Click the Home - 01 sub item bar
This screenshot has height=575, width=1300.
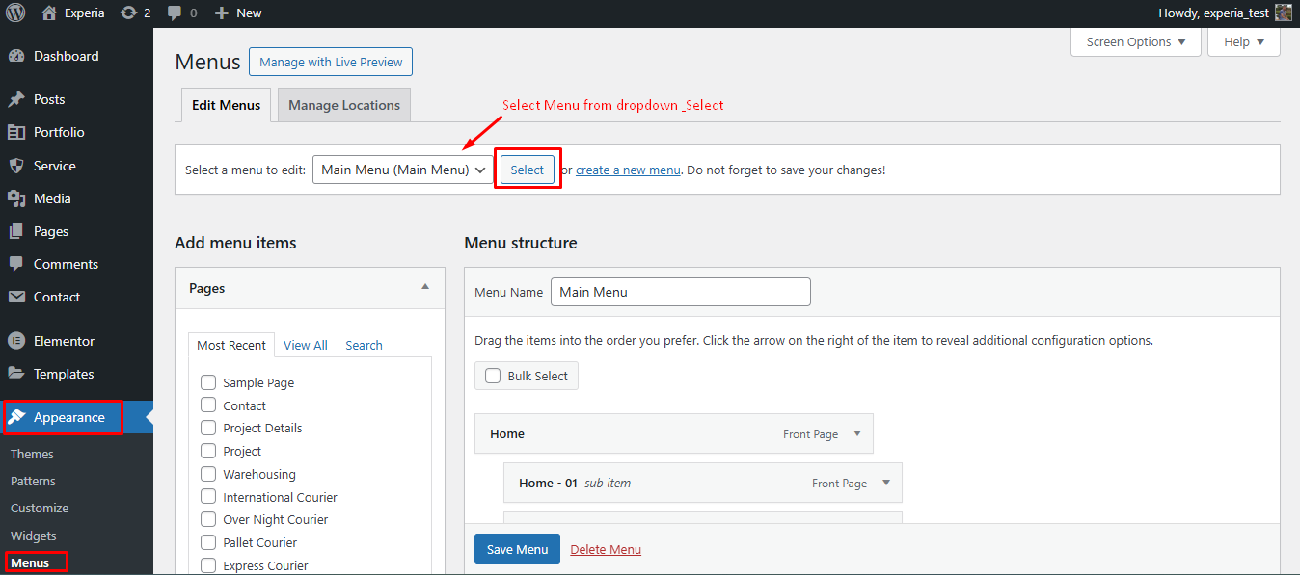click(x=703, y=483)
